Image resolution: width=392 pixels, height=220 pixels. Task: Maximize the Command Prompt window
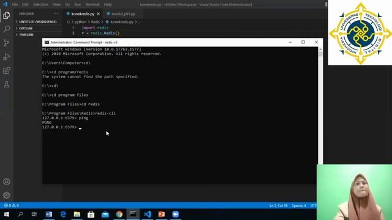coord(303,42)
